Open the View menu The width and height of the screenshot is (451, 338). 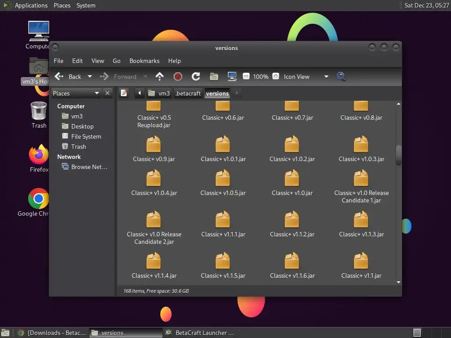point(97,61)
